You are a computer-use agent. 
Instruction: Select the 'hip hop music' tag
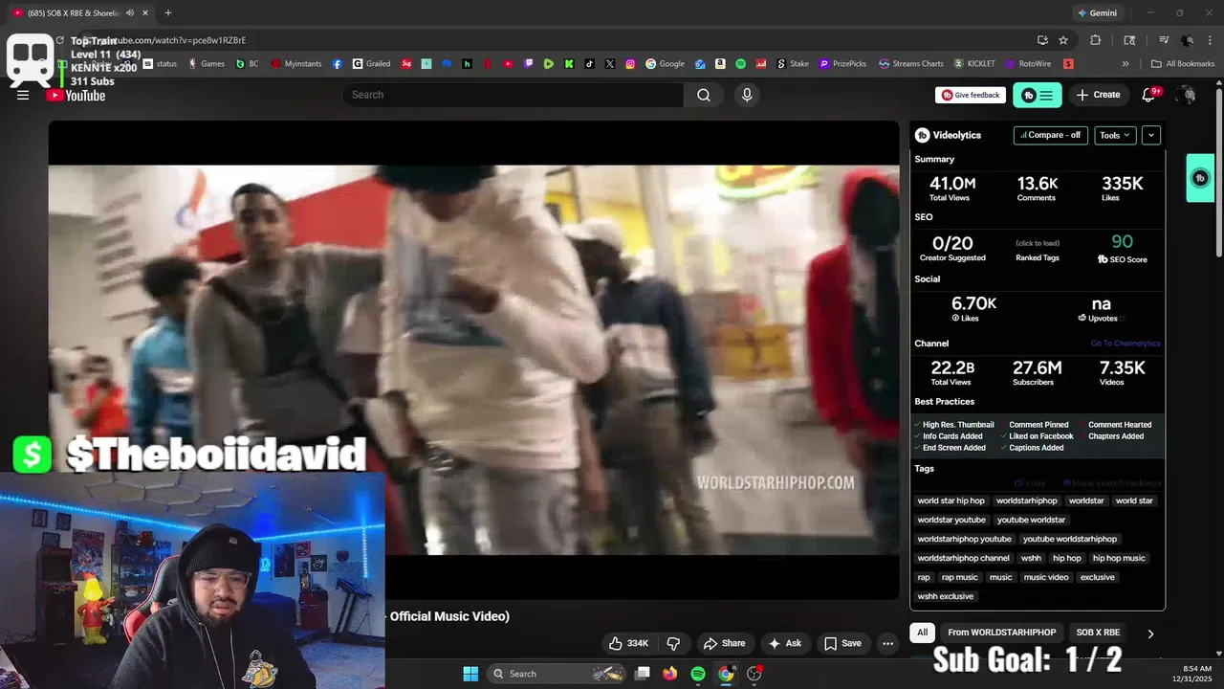coord(1119,558)
